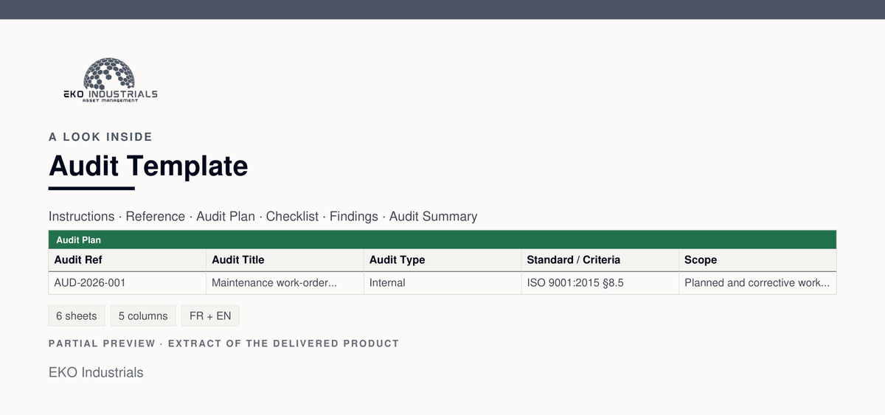
Task: Select the Standard / Criteria column header
Action: tap(600, 260)
